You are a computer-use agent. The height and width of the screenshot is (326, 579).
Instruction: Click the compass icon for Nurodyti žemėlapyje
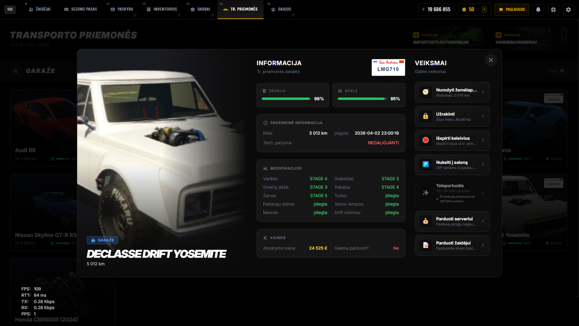pyautogui.click(x=425, y=92)
